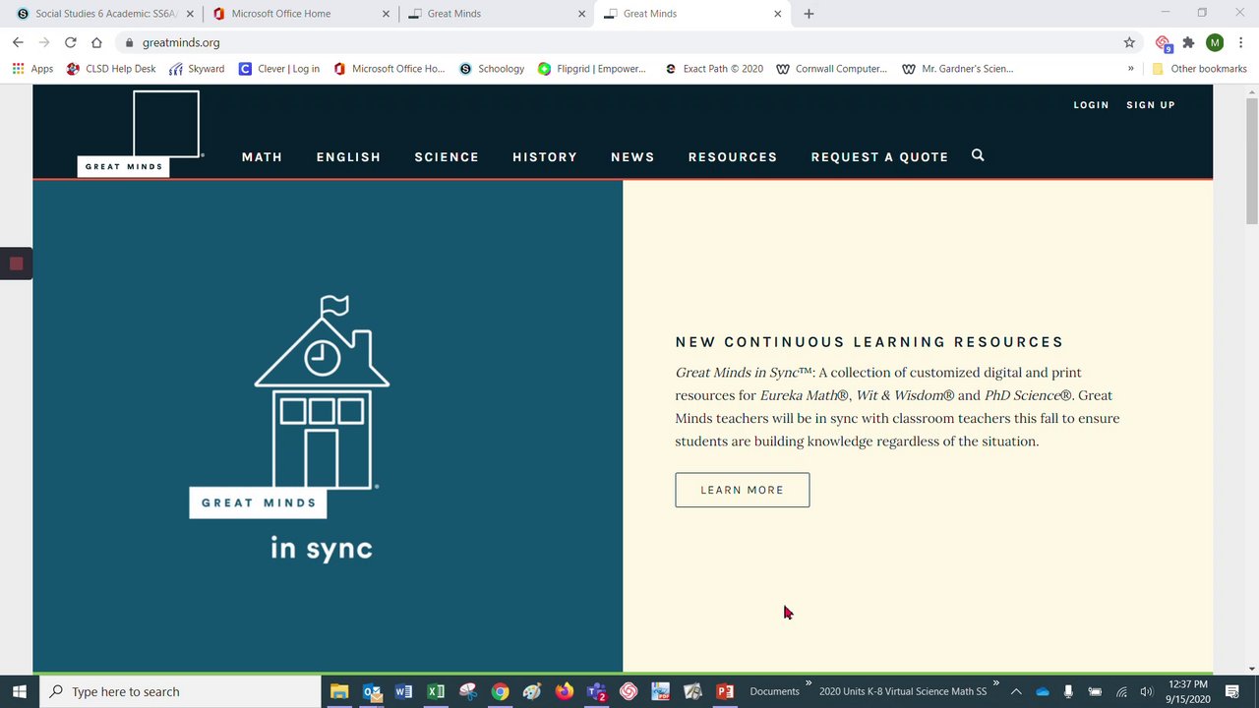Open the CLSD Help Desk bookmark

click(111, 69)
